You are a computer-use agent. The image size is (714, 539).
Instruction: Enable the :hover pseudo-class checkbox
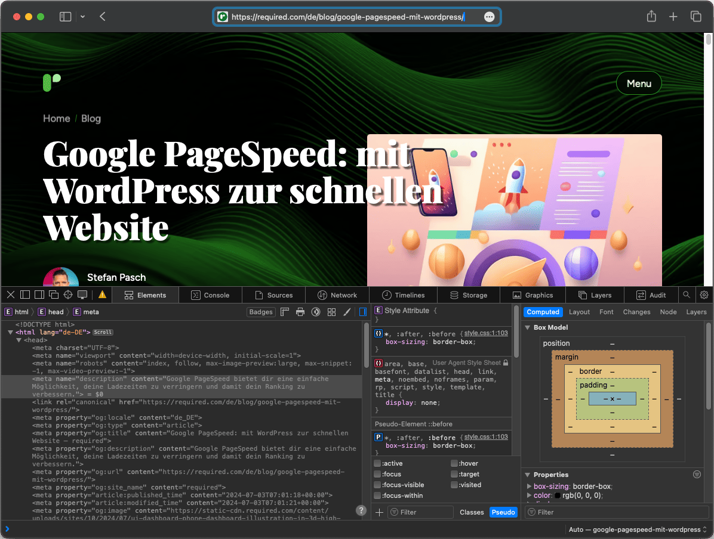click(454, 463)
